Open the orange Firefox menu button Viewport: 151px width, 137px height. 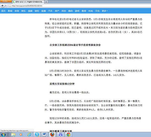(x=6, y=1)
